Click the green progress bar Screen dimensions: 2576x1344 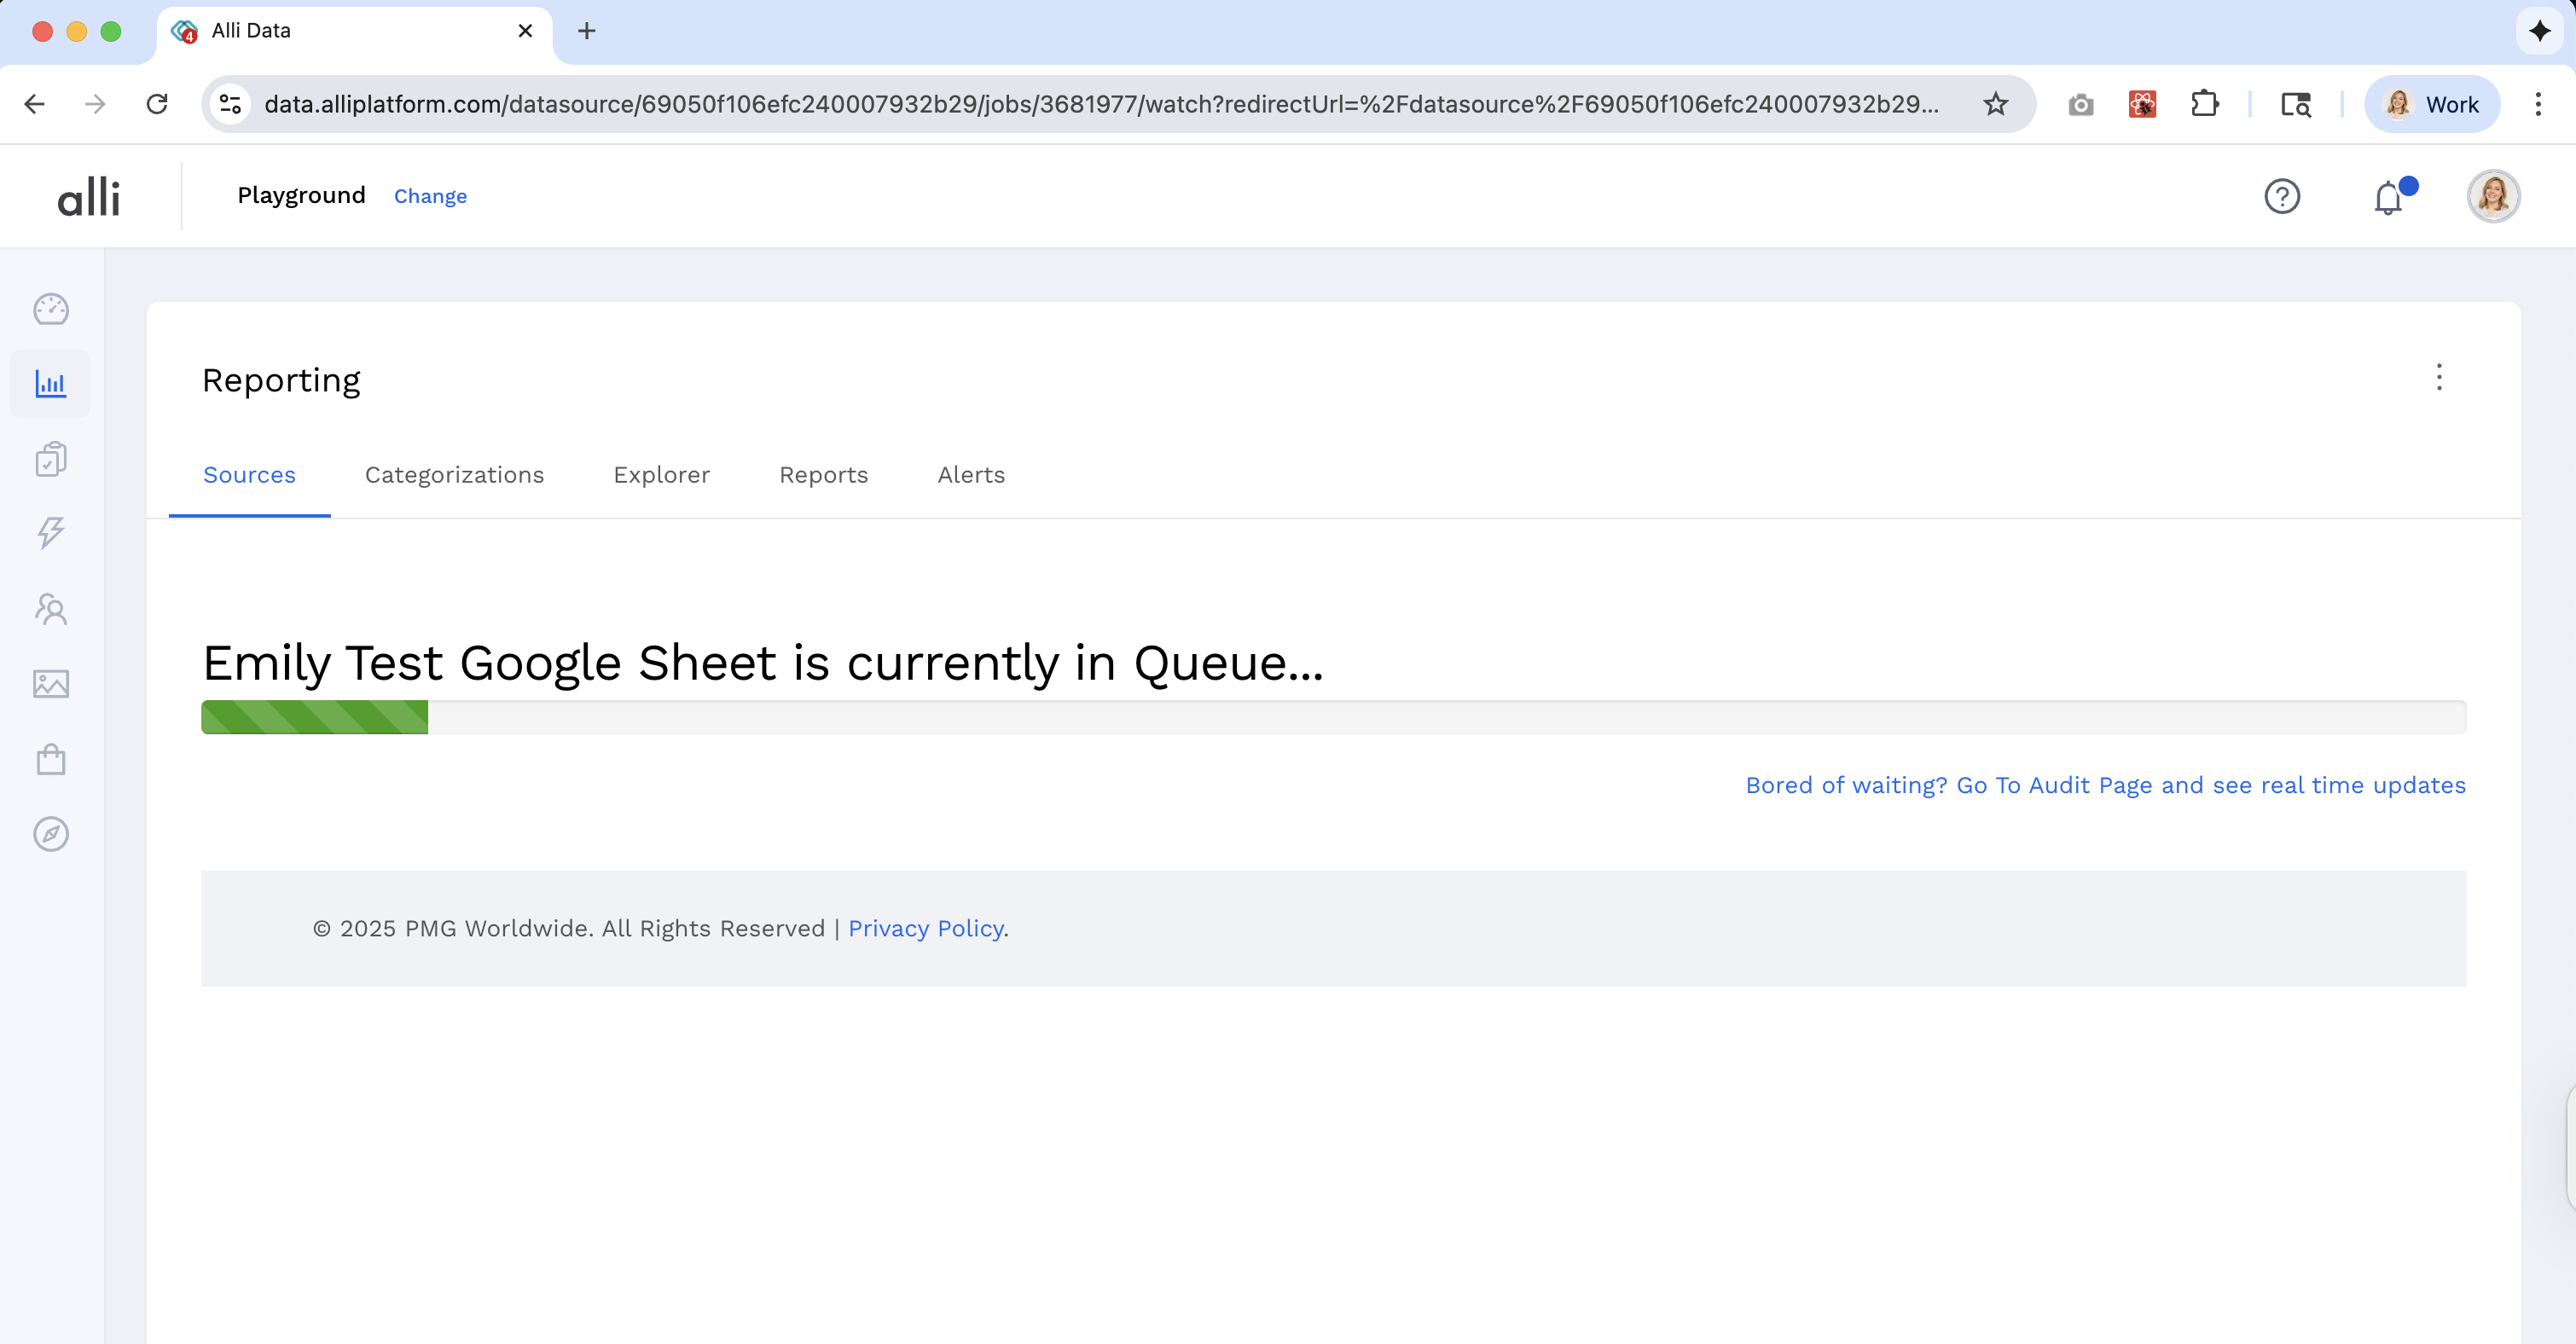pos(313,717)
